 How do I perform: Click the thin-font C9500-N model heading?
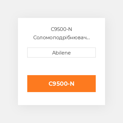(61, 29)
